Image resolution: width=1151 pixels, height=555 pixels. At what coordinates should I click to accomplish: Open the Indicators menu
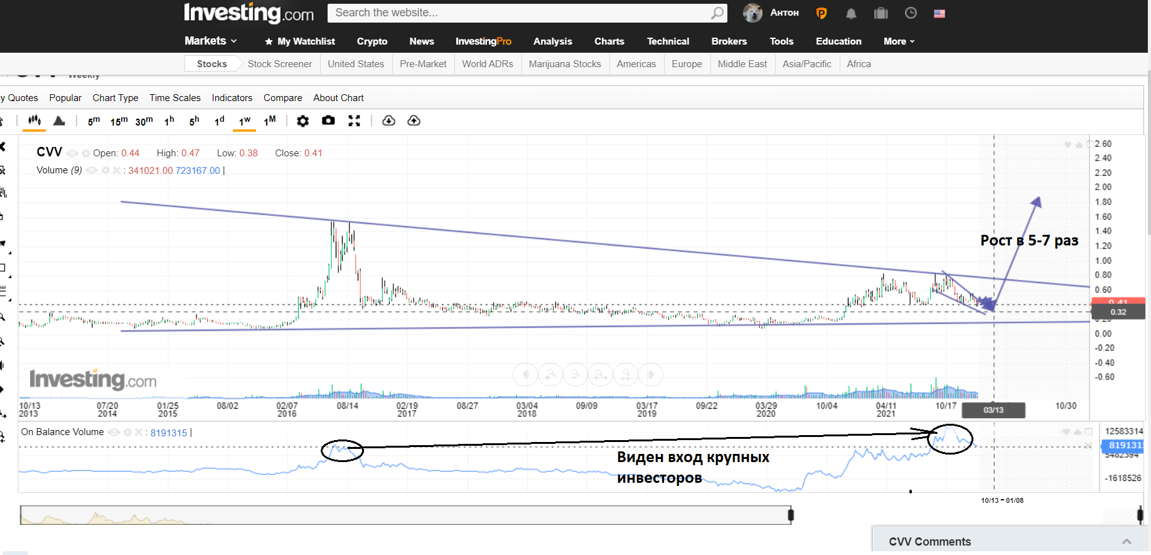(x=232, y=98)
